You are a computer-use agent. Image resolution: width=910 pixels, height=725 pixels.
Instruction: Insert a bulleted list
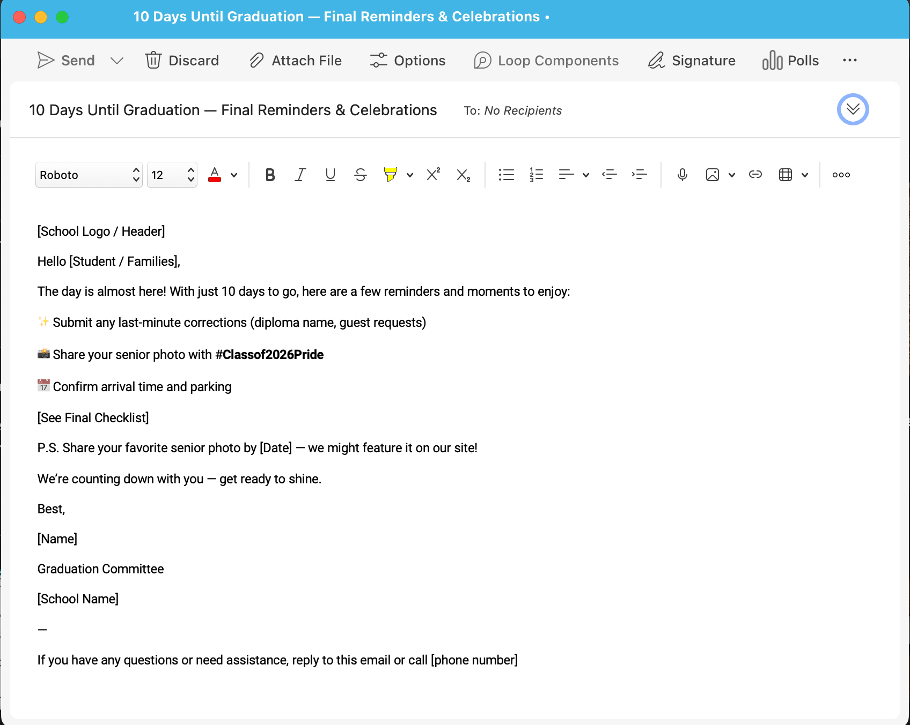pos(507,175)
